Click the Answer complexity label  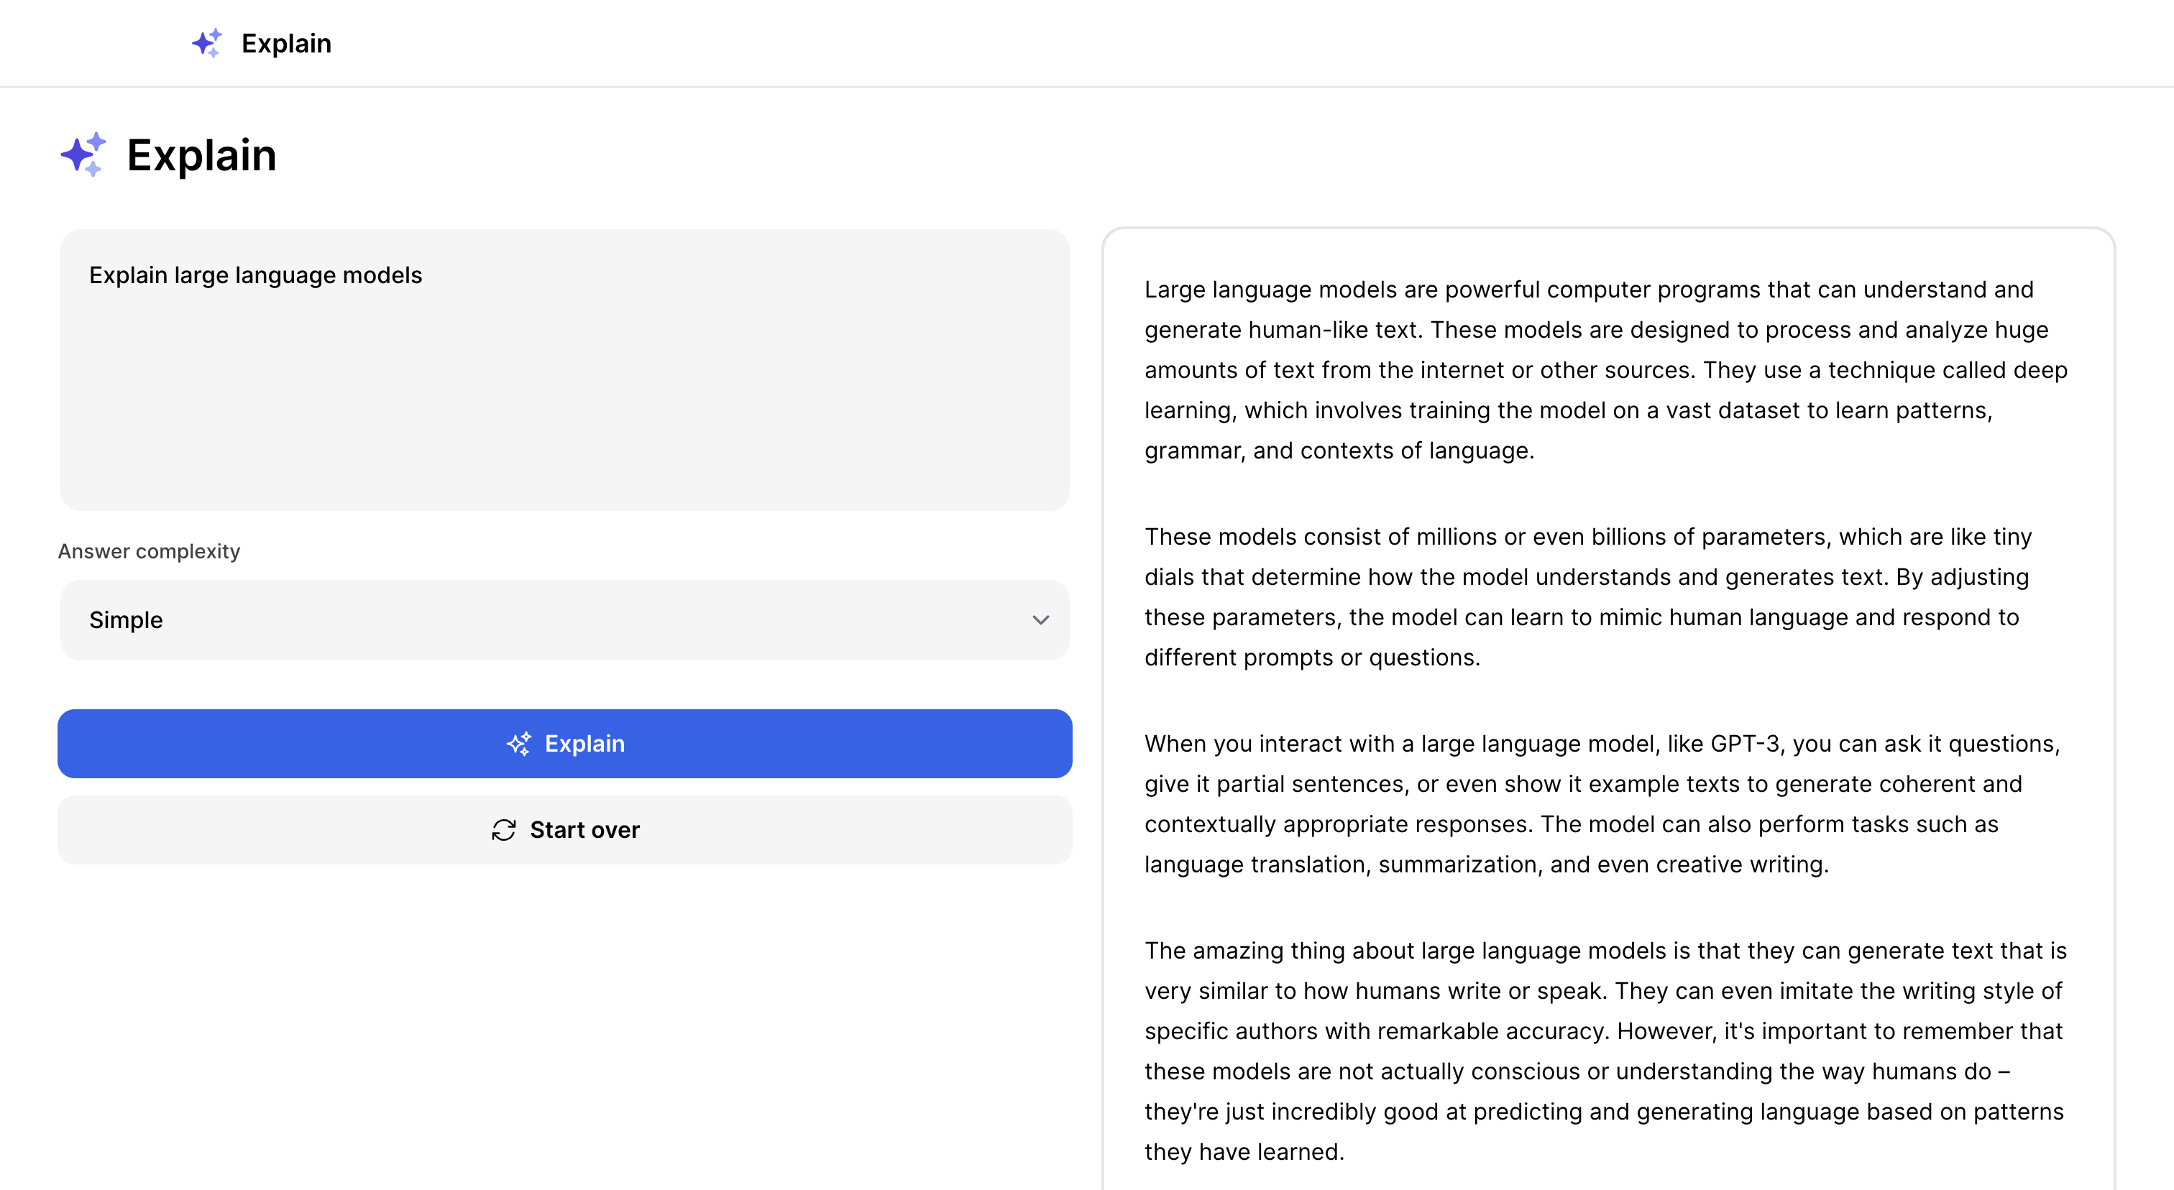tap(149, 552)
